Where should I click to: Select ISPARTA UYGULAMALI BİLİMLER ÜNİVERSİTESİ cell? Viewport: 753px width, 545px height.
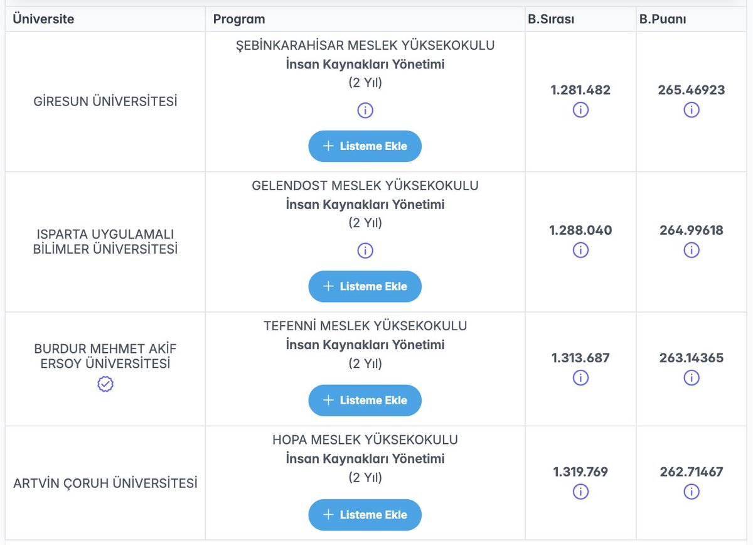[105, 242]
